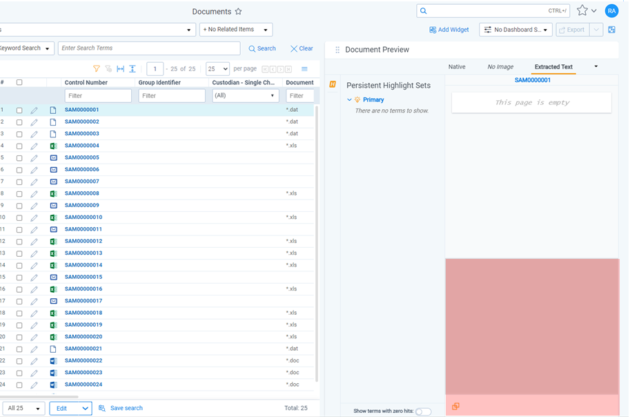Switch to the Native viewer tab
The image size is (630, 417).
pos(457,67)
